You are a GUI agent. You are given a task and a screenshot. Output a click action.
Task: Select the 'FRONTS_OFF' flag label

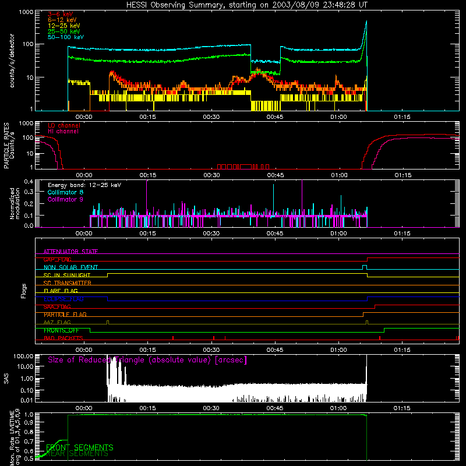pyautogui.click(x=61, y=330)
